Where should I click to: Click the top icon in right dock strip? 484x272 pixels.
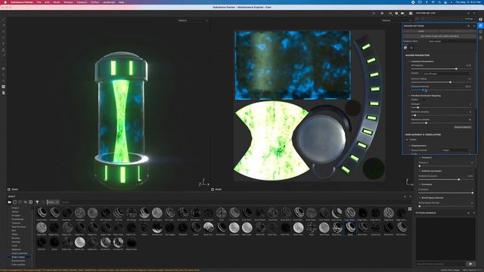click(x=481, y=19)
